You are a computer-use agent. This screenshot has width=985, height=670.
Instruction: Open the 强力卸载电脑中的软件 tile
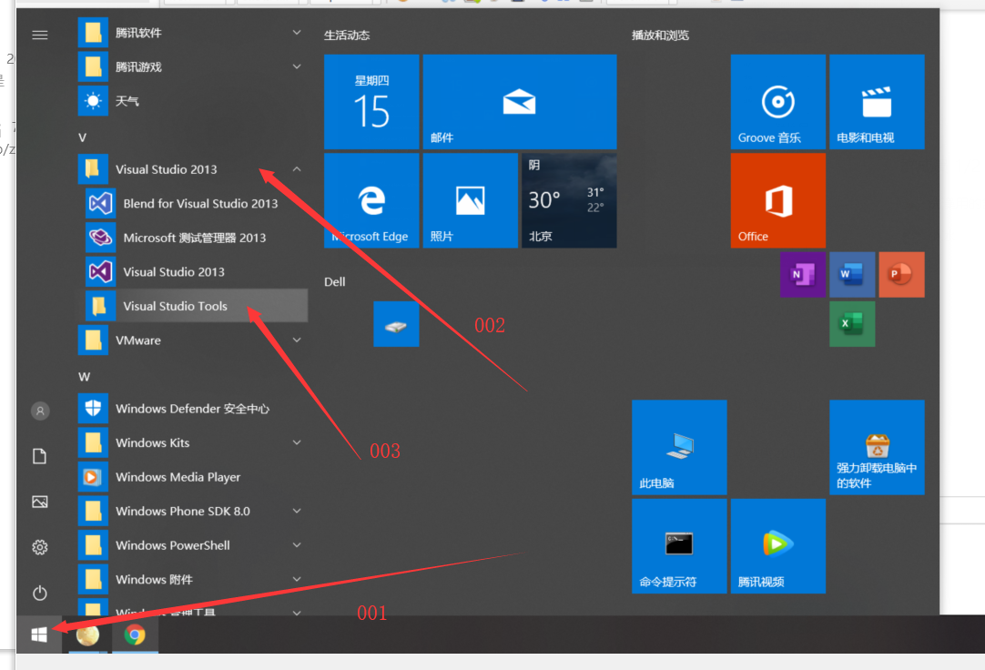[877, 447]
